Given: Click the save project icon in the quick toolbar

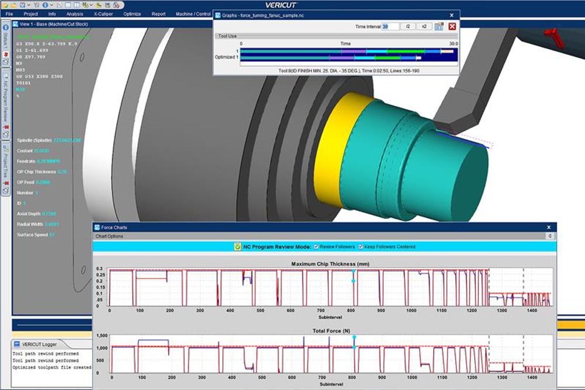Looking at the screenshot, I should pos(22,5).
